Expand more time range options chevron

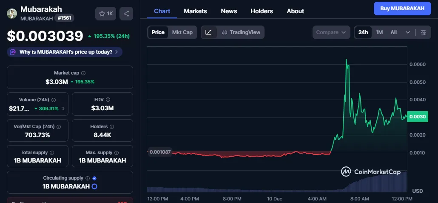click(x=408, y=32)
